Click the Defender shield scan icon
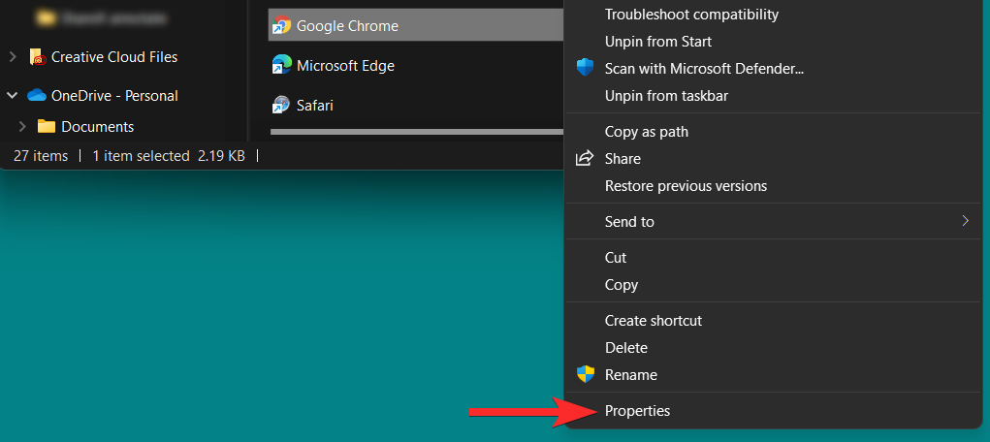Screen dimensions: 990x442 (x=585, y=69)
